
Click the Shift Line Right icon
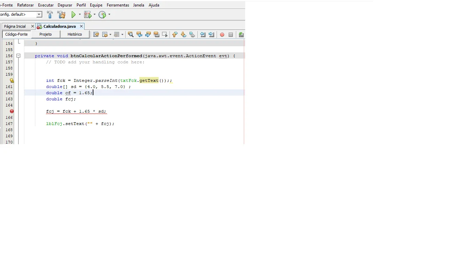211,35
